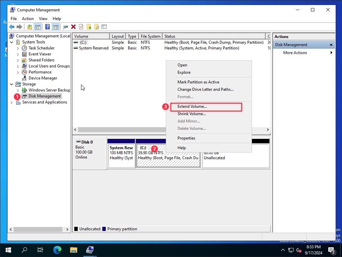342x257 pixels.
Task: Click the folder with green arrow icon
Action: [x=89, y=27]
